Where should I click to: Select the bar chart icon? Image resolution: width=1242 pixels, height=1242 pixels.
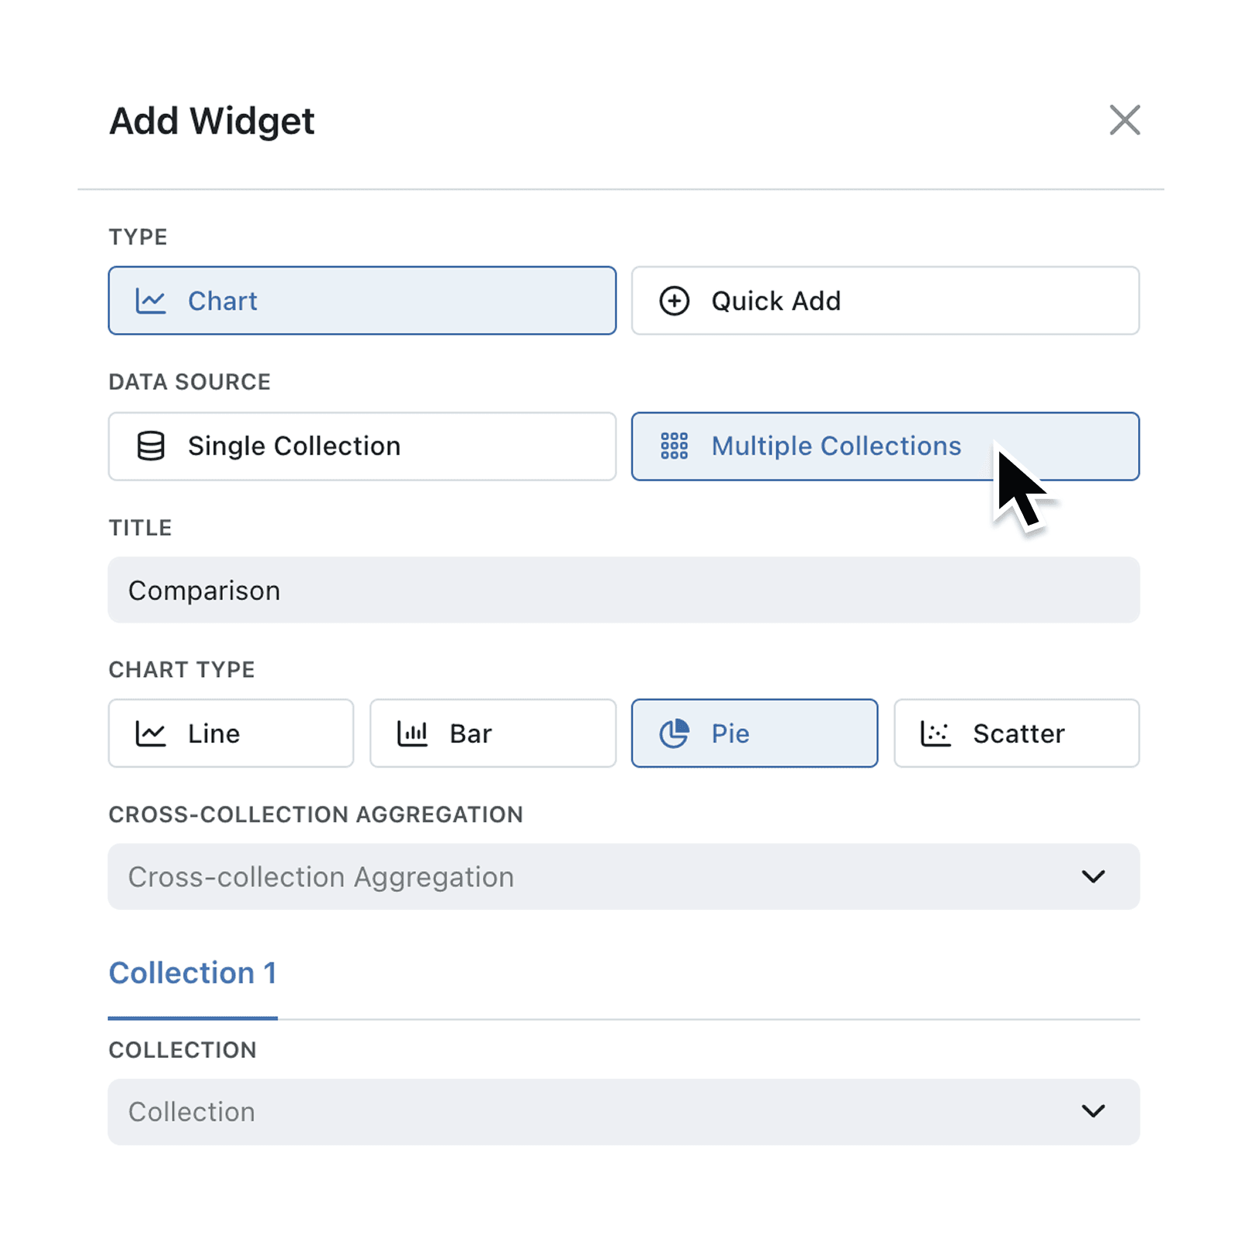(412, 733)
